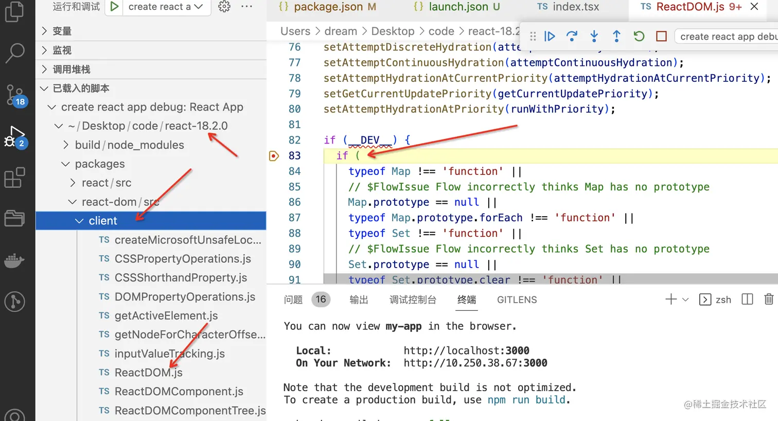Click the Users breadcrumb segment
Image resolution: width=778 pixels, height=421 pixels.
point(295,31)
